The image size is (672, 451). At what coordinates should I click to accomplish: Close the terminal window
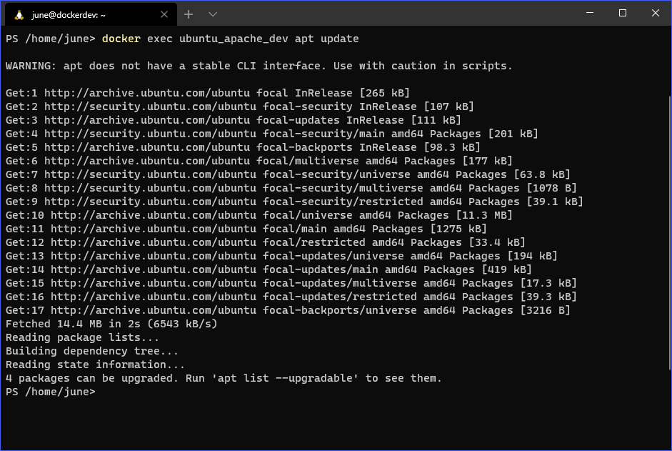coord(656,13)
